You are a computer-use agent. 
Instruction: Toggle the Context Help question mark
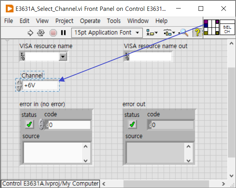click(197, 32)
